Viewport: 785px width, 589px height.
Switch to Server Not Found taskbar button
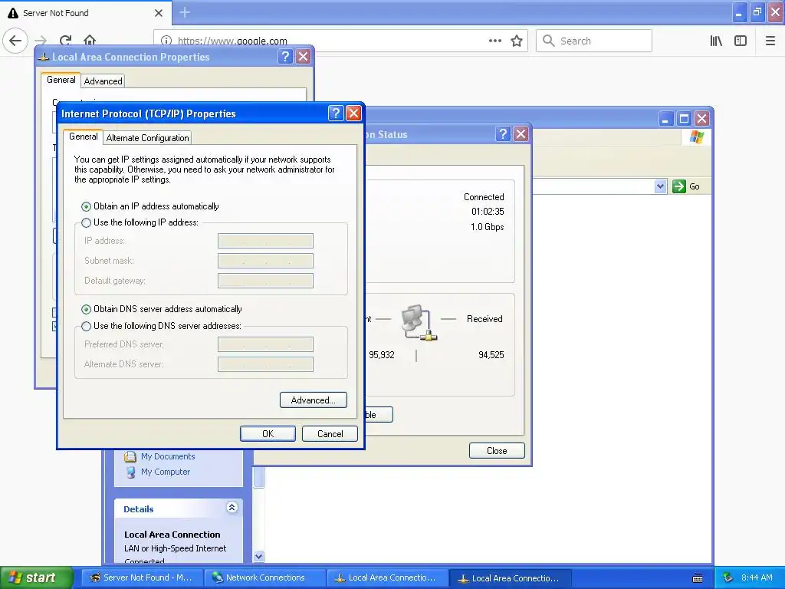[142, 578]
